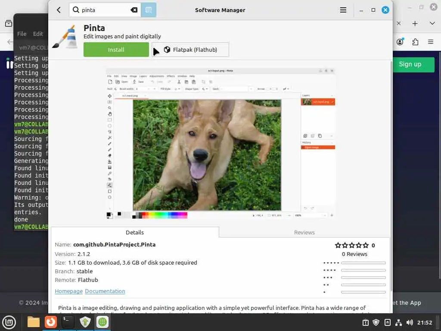This screenshot has height=331, width=441.
Task: Click the notes tray icon beside network
Action: coord(387,322)
